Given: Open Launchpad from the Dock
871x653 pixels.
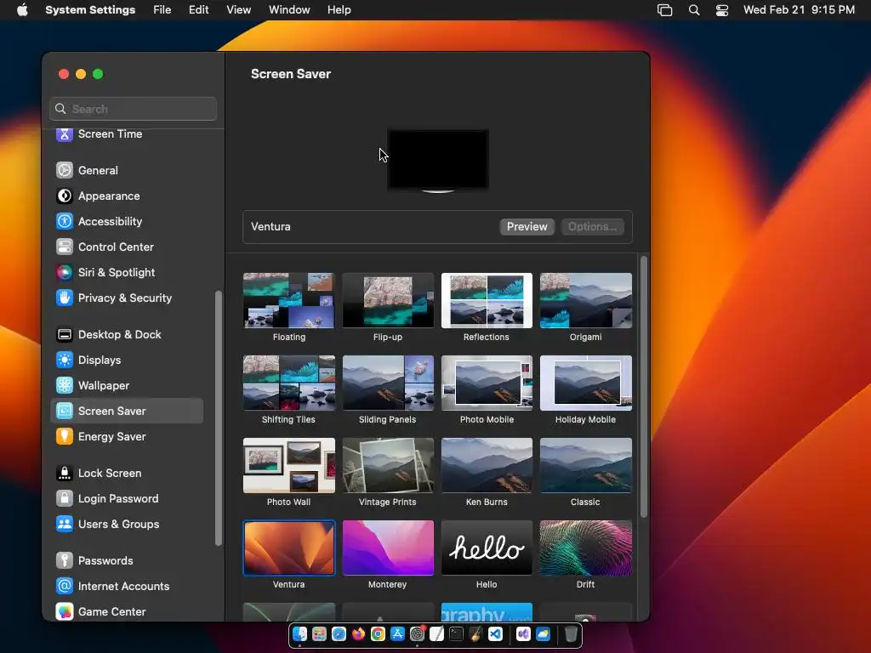Looking at the screenshot, I should [x=320, y=633].
